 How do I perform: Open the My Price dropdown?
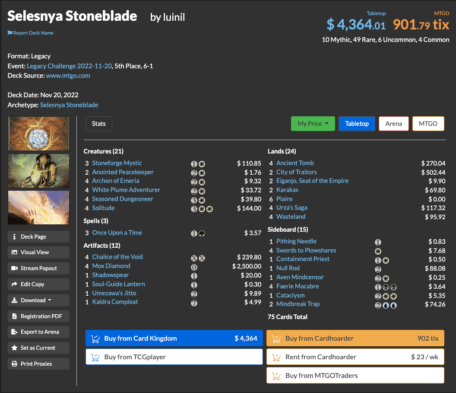point(313,124)
